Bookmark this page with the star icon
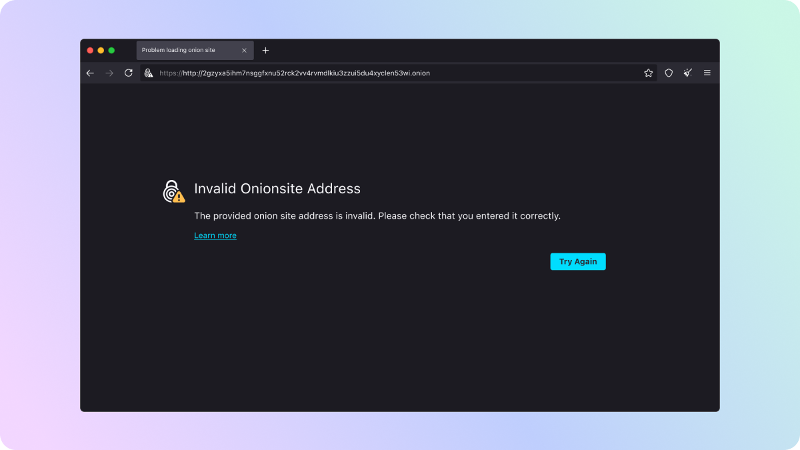The height and width of the screenshot is (450, 800). point(648,73)
